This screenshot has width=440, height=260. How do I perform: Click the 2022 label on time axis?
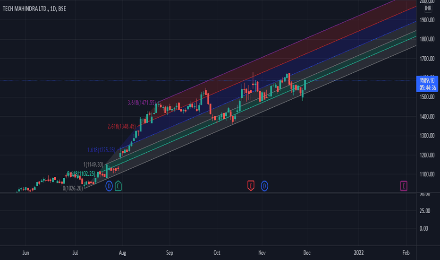[x=359, y=253]
